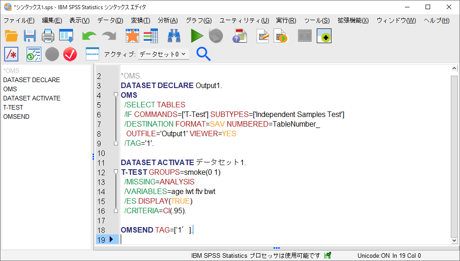Screen dimensions: 460x261
Task: Click the red checkmark validation icon
Action: (x=70, y=54)
